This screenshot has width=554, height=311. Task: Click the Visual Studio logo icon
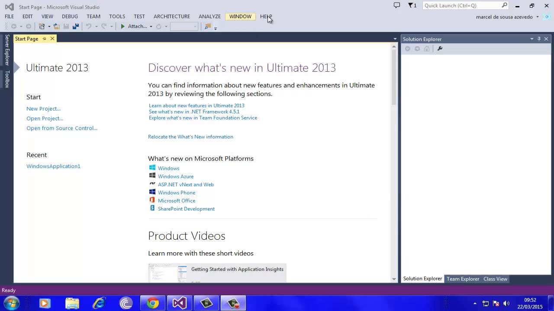pyautogui.click(x=9, y=7)
